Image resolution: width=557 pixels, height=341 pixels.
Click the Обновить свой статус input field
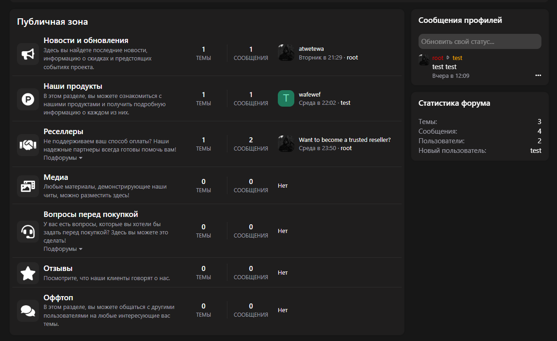click(x=480, y=42)
